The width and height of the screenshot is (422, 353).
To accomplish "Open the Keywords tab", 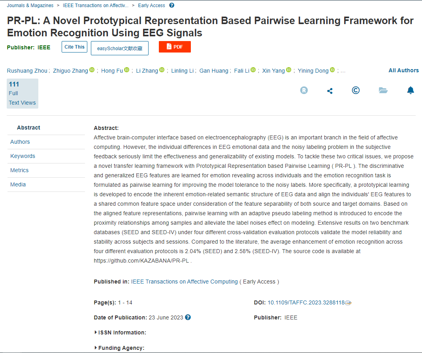I will coord(23,156).
